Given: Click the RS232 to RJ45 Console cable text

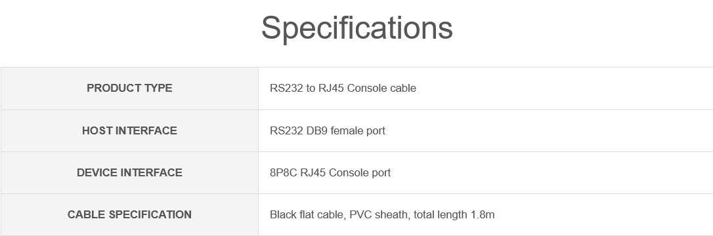Looking at the screenshot, I should [x=343, y=88].
